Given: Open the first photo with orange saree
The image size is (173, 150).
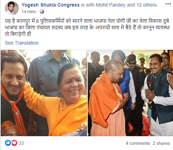Looking at the screenshot, I should [44, 93].
